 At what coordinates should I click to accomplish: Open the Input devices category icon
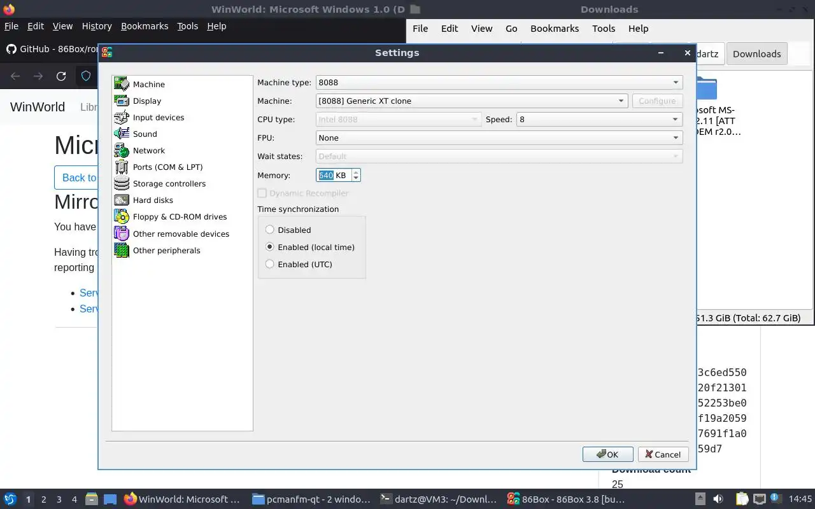pyautogui.click(x=122, y=117)
